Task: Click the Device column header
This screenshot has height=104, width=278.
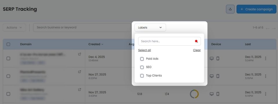Action: click(216, 44)
